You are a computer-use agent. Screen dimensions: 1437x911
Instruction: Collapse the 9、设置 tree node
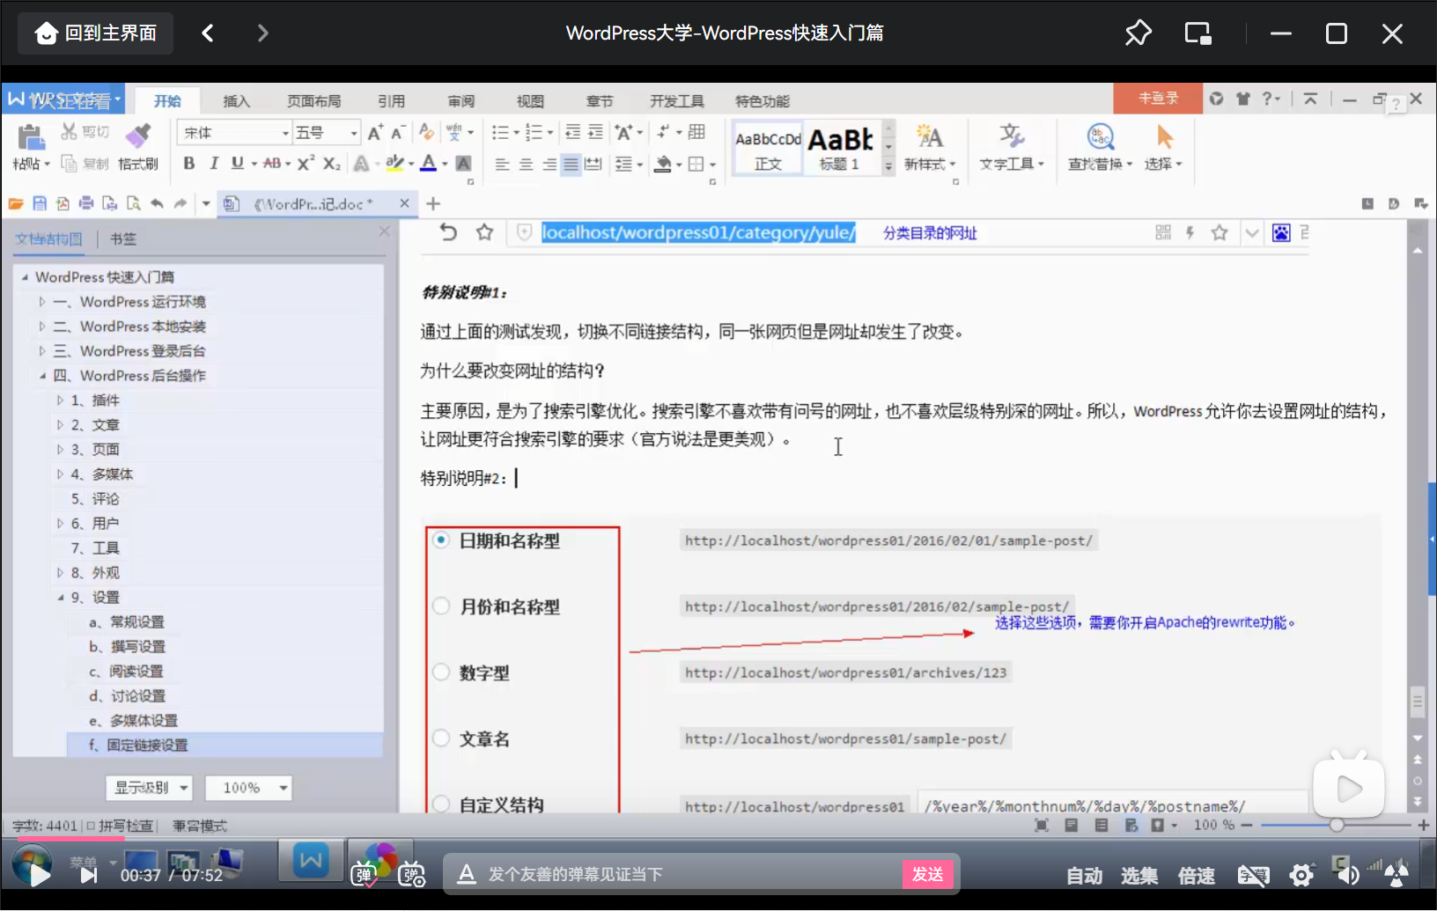click(x=61, y=598)
